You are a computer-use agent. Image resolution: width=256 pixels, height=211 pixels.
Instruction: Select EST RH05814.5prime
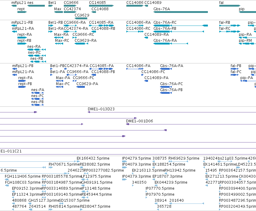coord(64,206)
